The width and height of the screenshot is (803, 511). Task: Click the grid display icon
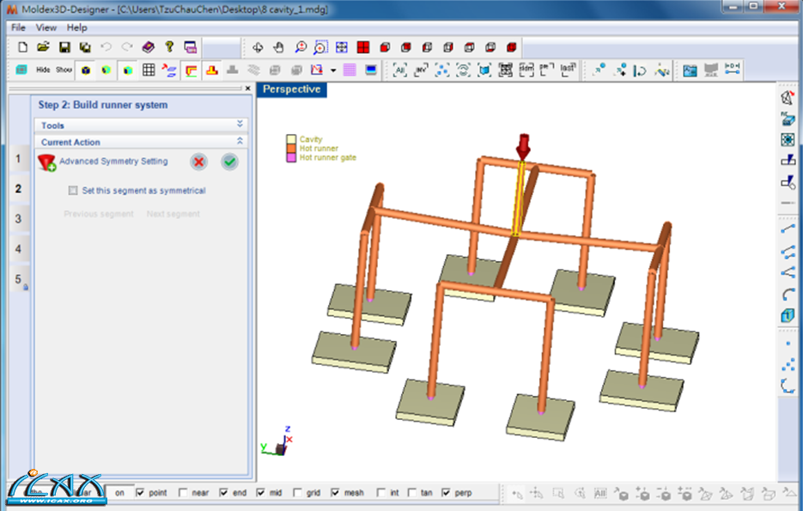[x=149, y=70]
